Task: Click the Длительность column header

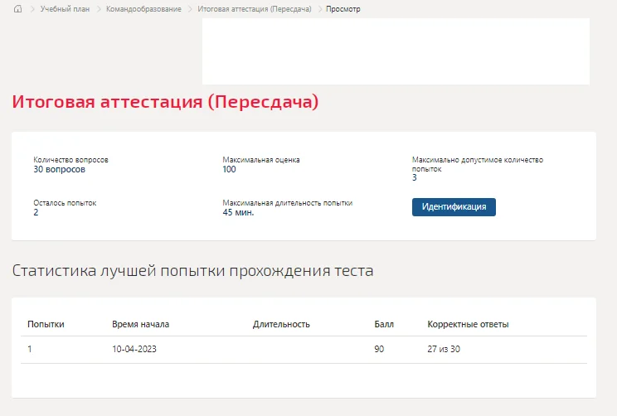Action: pyautogui.click(x=281, y=324)
